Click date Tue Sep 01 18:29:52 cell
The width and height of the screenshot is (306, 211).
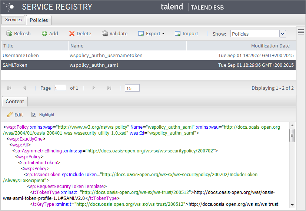[256, 56]
